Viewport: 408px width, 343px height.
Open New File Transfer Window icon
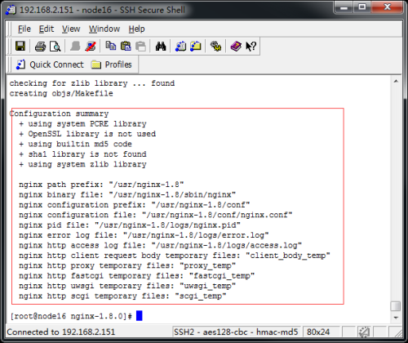[x=196, y=46]
